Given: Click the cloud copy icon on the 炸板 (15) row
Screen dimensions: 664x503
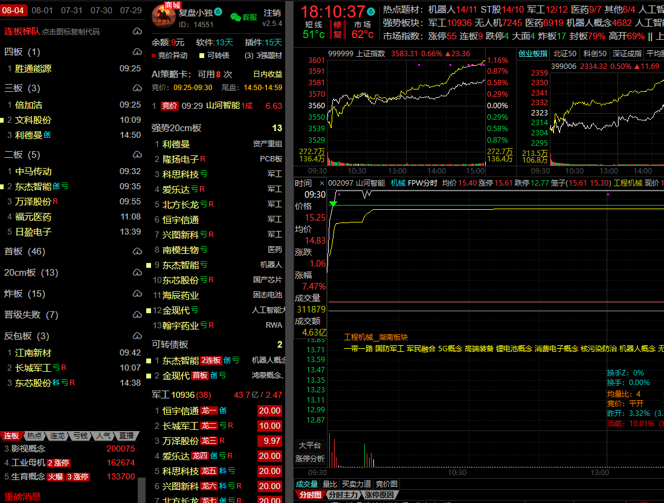Looking at the screenshot, I should 137,294.
